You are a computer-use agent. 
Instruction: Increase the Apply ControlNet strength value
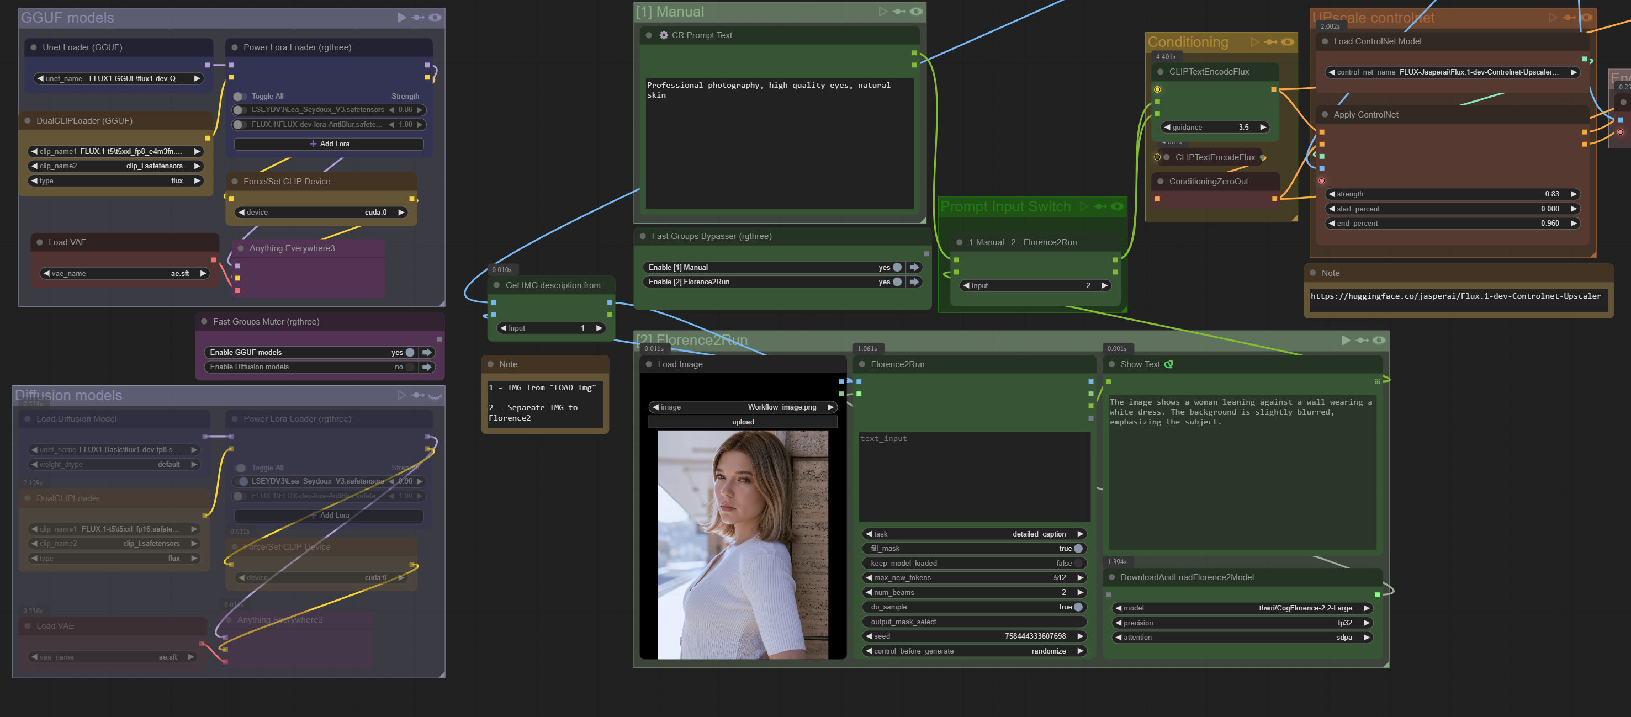pyautogui.click(x=1574, y=194)
